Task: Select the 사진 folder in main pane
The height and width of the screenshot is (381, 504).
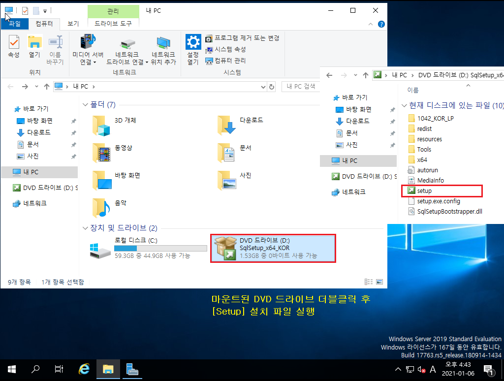Action: [235, 180]
